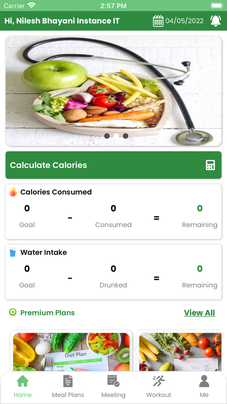Tap the notification bell icon
The height and width of the screenshot is (404, 227).
coord(216,21)
